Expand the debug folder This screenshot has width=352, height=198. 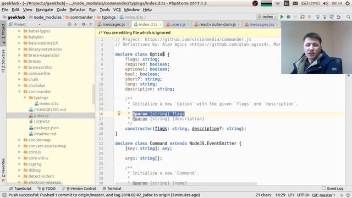tap(20, 170)
